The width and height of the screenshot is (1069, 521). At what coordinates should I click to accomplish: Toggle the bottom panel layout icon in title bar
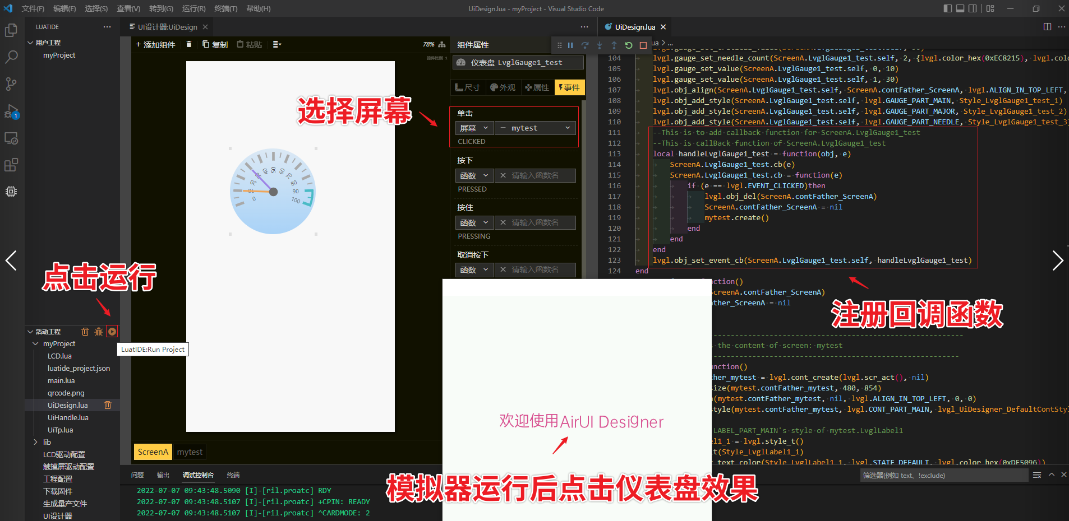click(960, 8)
